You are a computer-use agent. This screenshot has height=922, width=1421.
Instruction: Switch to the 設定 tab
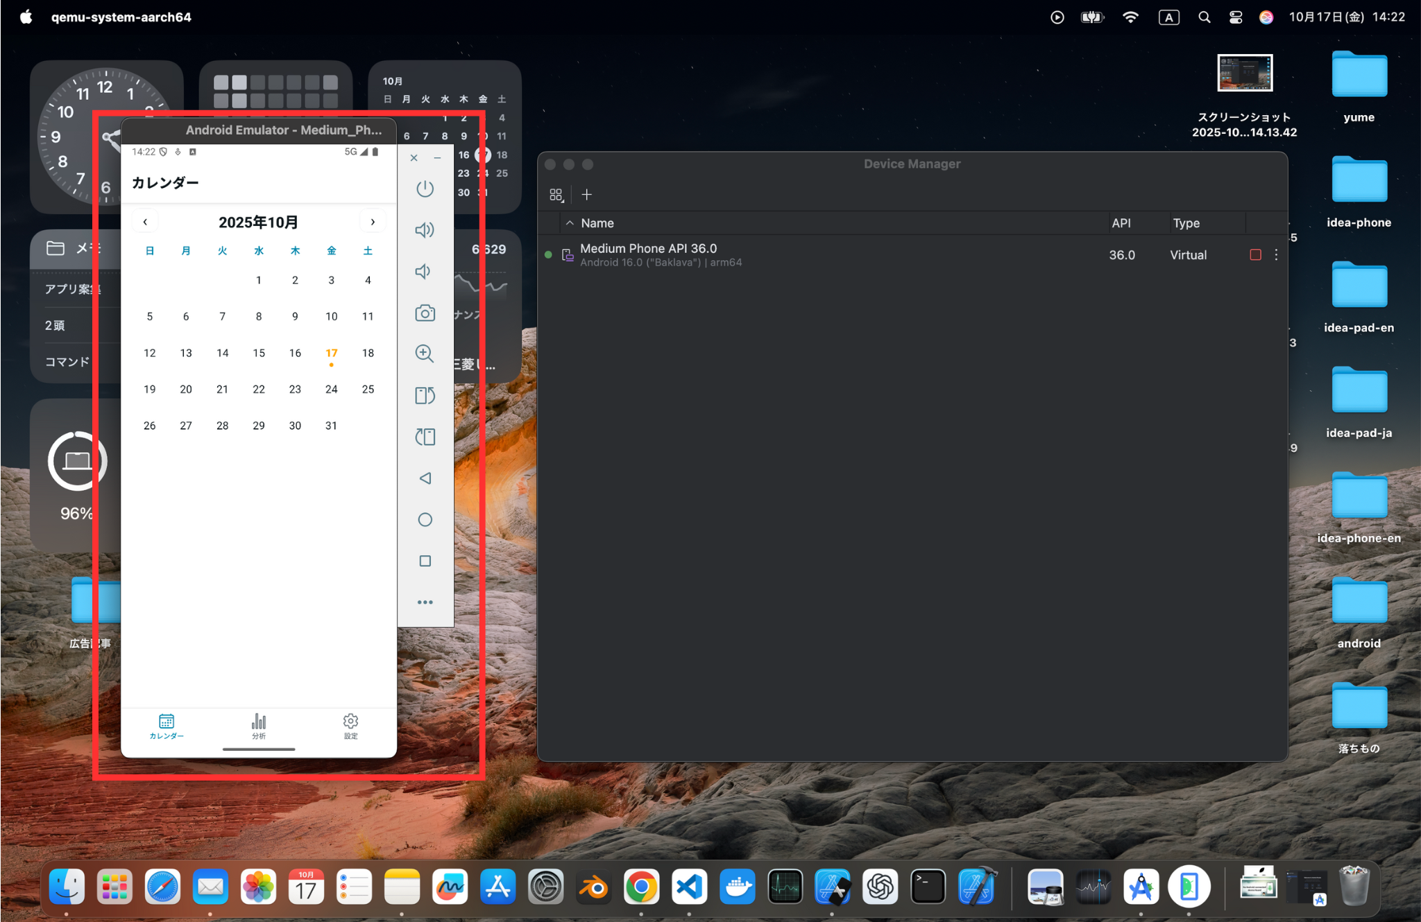click(x=351, y=726)
